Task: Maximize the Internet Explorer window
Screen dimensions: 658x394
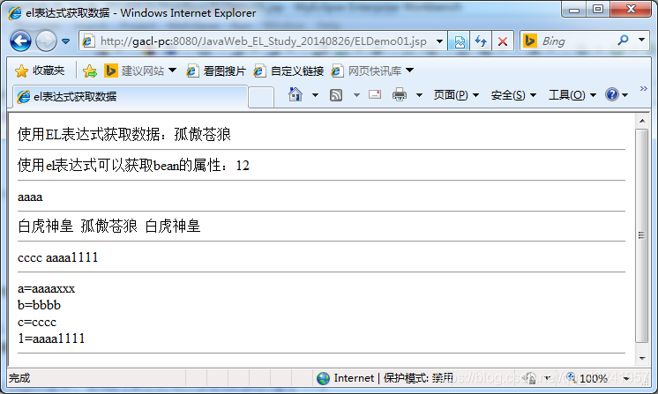Action: 598,9
